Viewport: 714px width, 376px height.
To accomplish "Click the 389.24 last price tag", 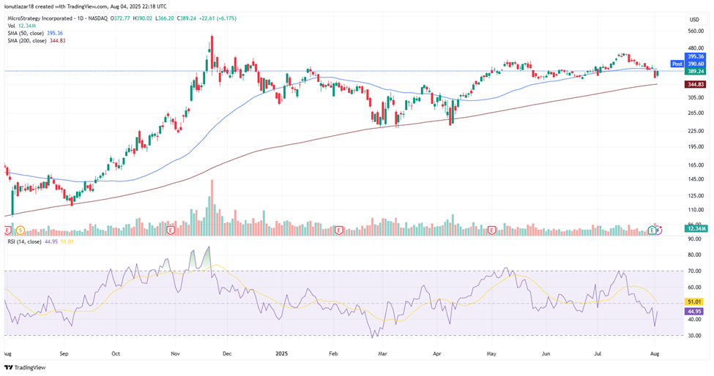I will [695, 72].
